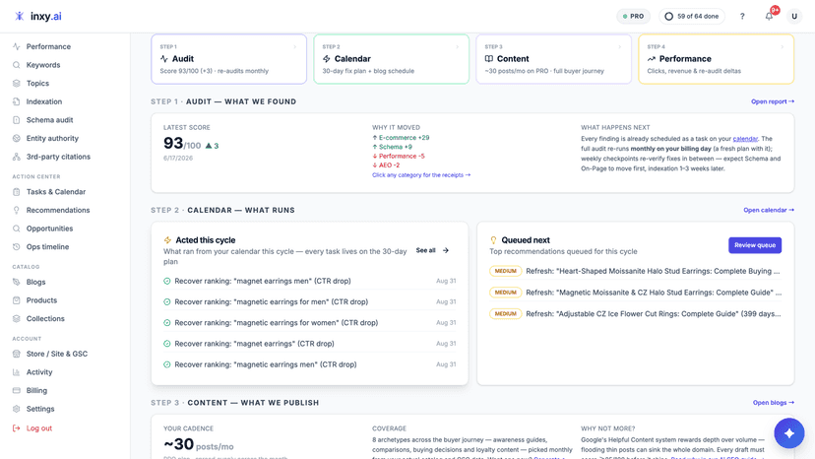The image size is (815, 459).
Task: Open the user avatar menu
Action: point(794,16)
